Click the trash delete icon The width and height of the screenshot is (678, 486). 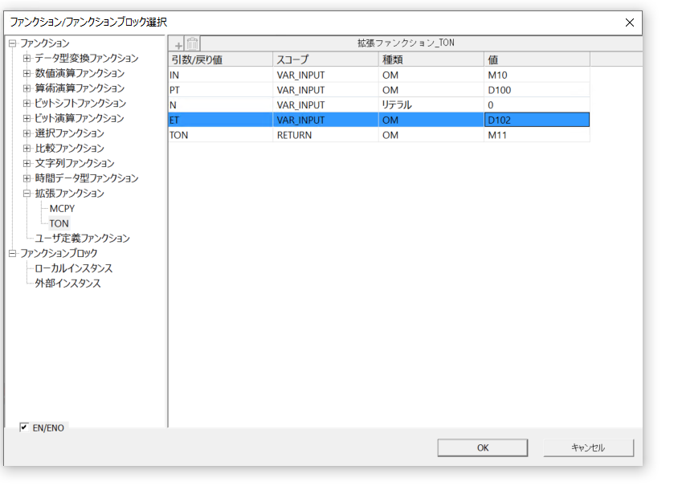pos(193,44)
